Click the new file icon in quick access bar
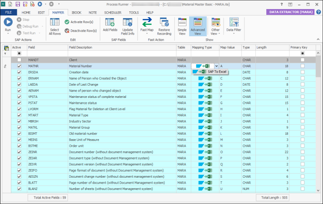 (x=10, y=4)
